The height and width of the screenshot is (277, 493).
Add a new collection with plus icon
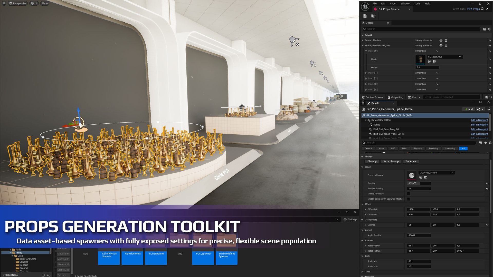43,275
